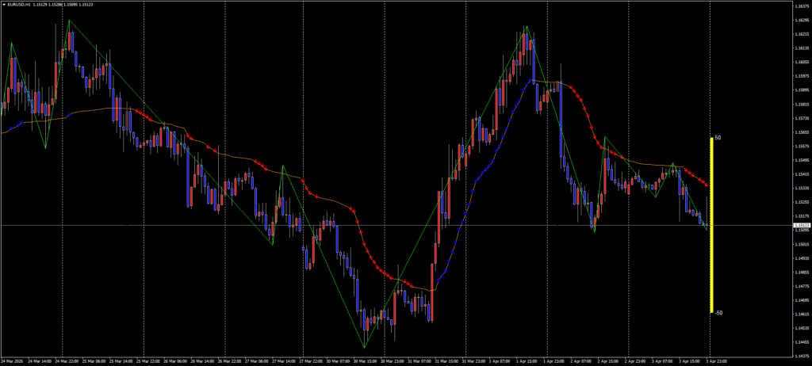Click the 1.16375 price at top of scale
This screenshot has height=366, width=812.
tap(802, 6)
